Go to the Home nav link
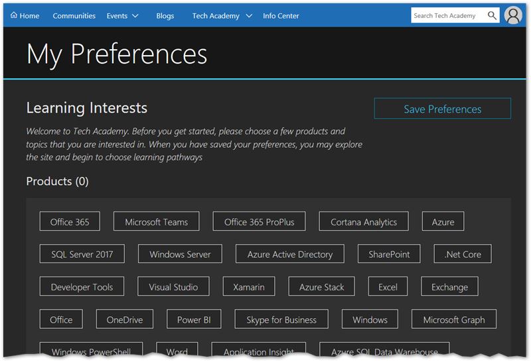This screenshot has width=531, height=362. coord(25,15)
